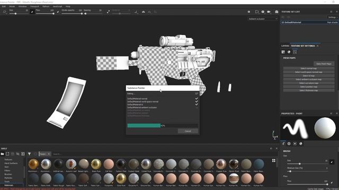The height and width of the screenshot is (190, 339).
Task: Click the symmetry icon in top toolbar
Action: click(x=144, y=12)
